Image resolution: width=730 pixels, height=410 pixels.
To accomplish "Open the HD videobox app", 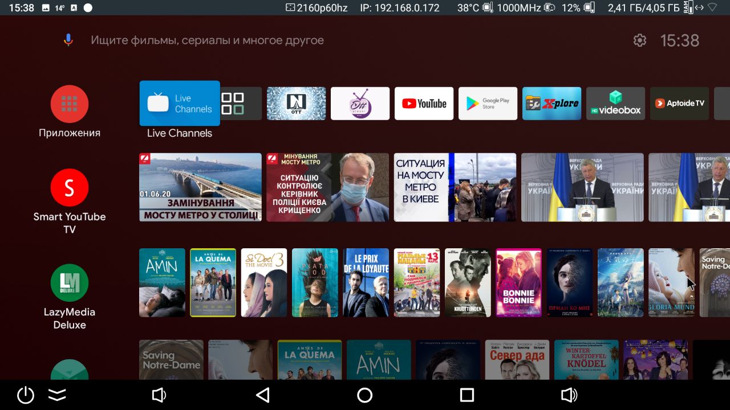I will click(616, 104).
